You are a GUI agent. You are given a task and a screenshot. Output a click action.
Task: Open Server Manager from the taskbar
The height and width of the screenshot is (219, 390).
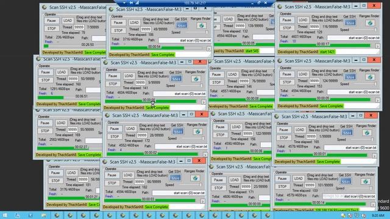coord(17,215)
